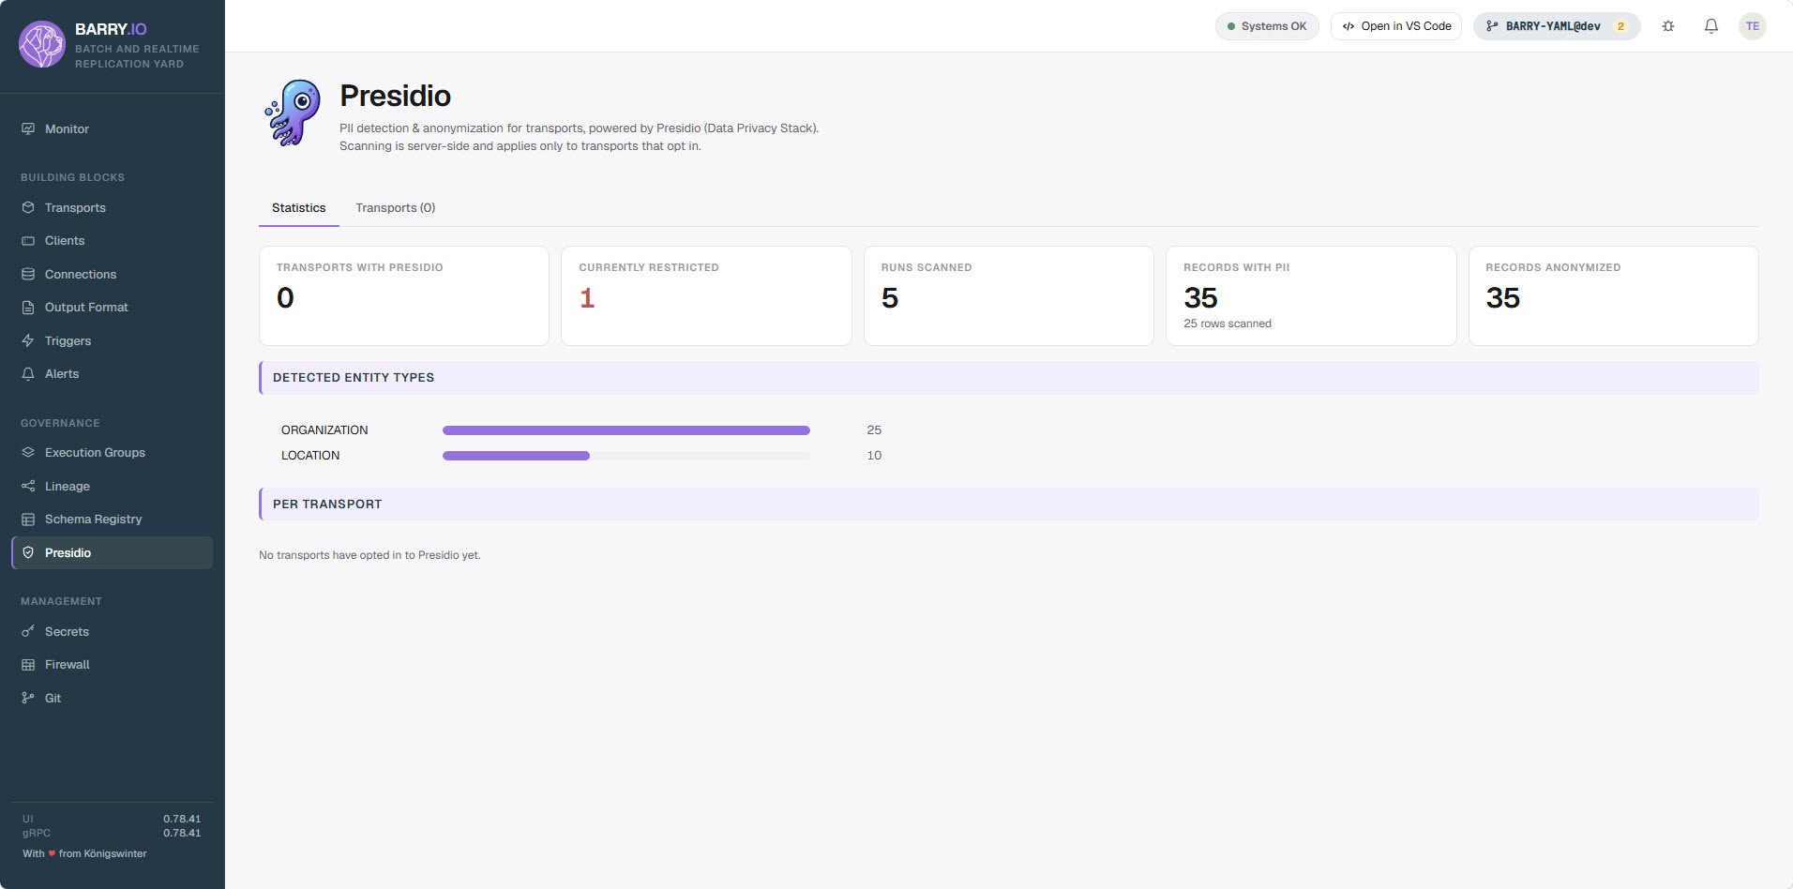Click the Transports sidebar icon
Screen dimensions: 1793x889
(28, 207)
